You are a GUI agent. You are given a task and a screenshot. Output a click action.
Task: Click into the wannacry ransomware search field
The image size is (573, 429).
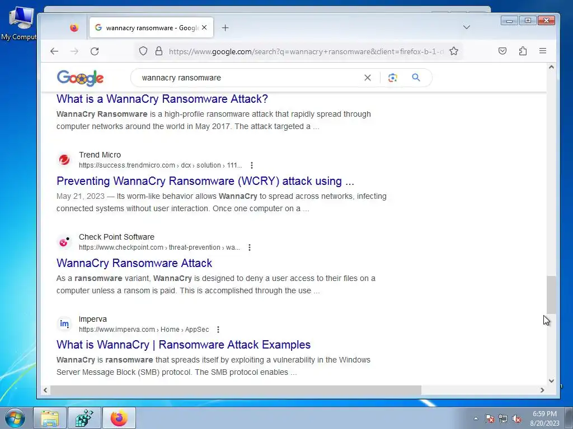click(248, 78)
